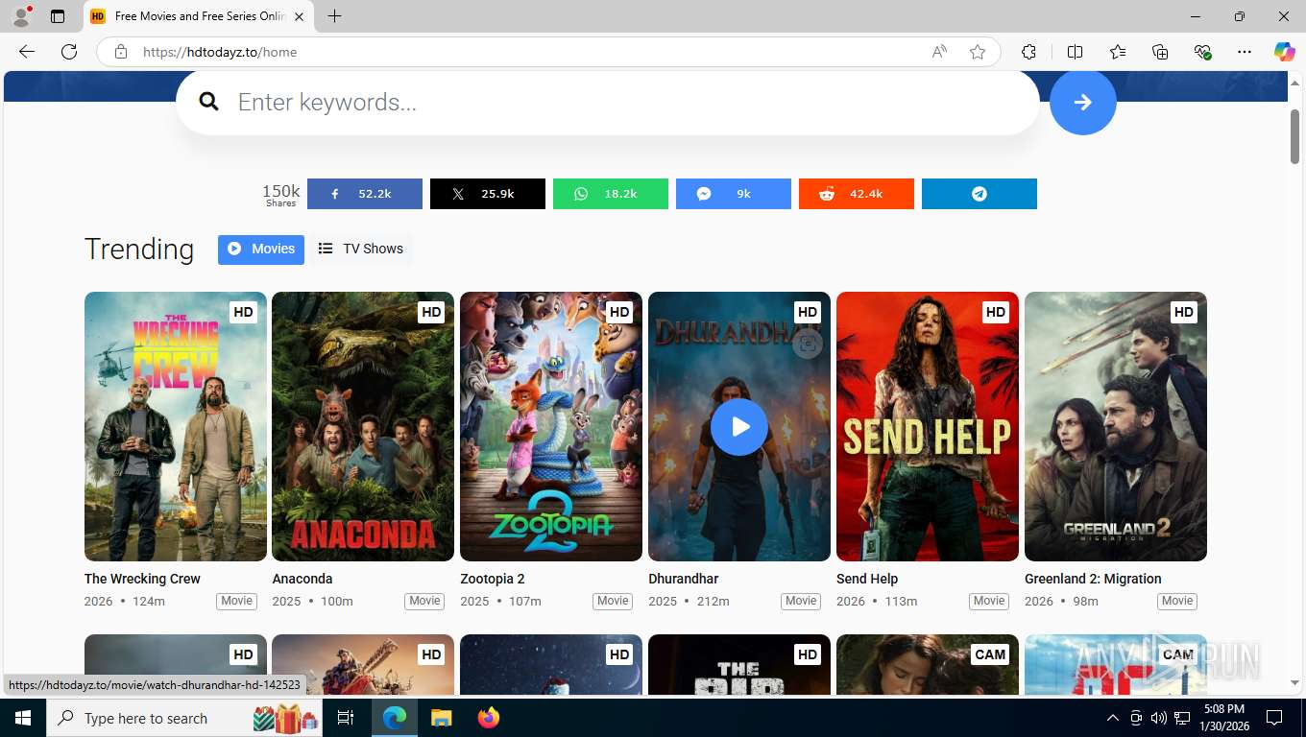View site information lock icon
Image resolution: width=1306 pixels, height=737 pixels.
pyautogui.click(x=121, y=52)
